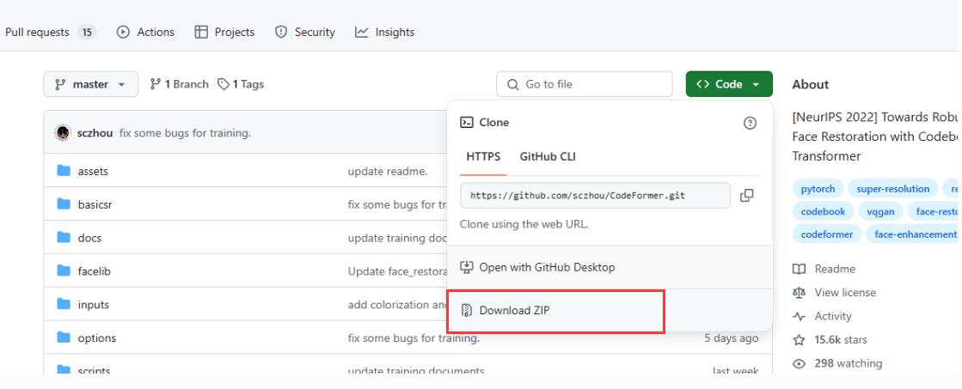Viewport: 962px width, 389px height.
Task: View the 298 watching link
Action: [837, 364]
